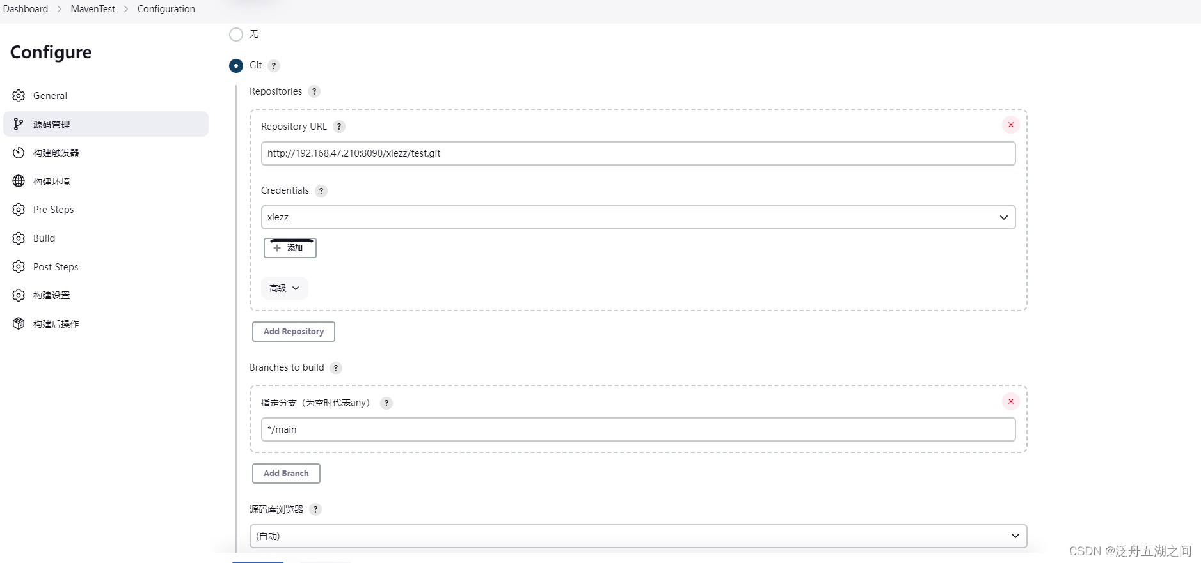The image size is (1201, 563).
Task: Open the xiezz credentials dropdown
Action: [x=638, y=217]
